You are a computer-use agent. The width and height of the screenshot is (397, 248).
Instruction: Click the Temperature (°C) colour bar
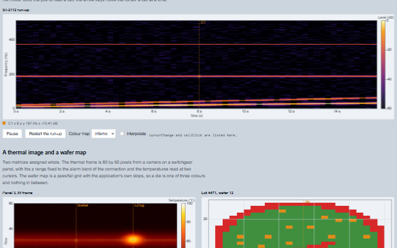tap(184, 226)
